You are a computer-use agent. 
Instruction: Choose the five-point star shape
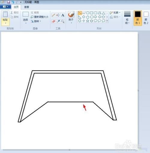pos(88,21)
